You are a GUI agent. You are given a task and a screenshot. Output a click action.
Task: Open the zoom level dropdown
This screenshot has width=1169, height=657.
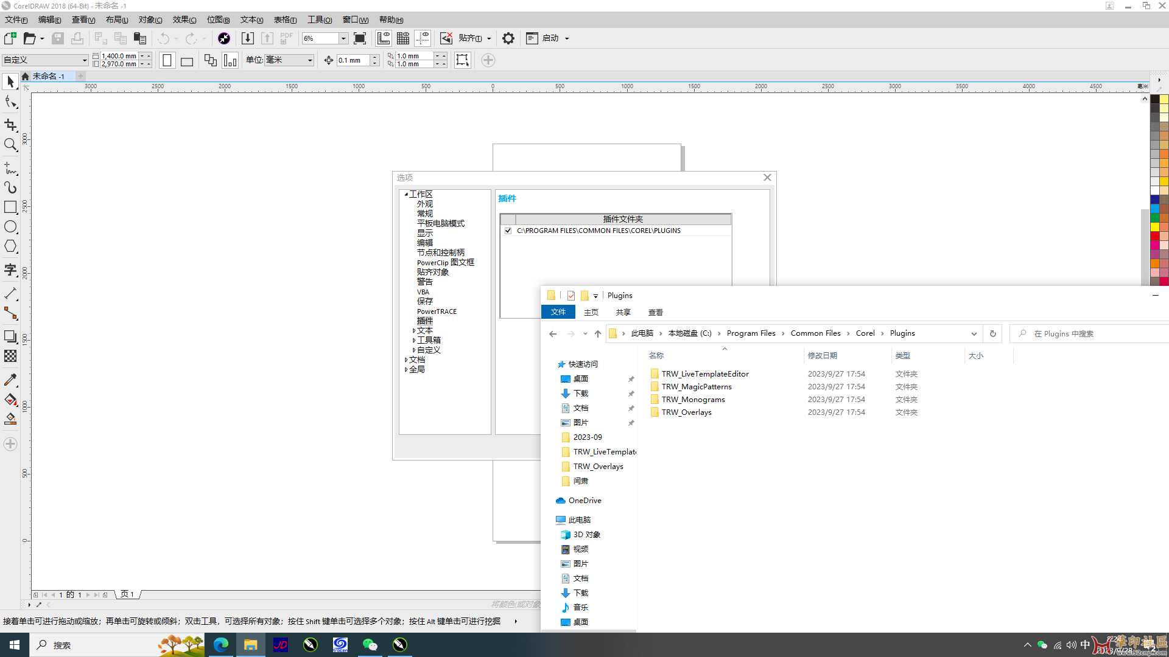click(x=343, y=38)
